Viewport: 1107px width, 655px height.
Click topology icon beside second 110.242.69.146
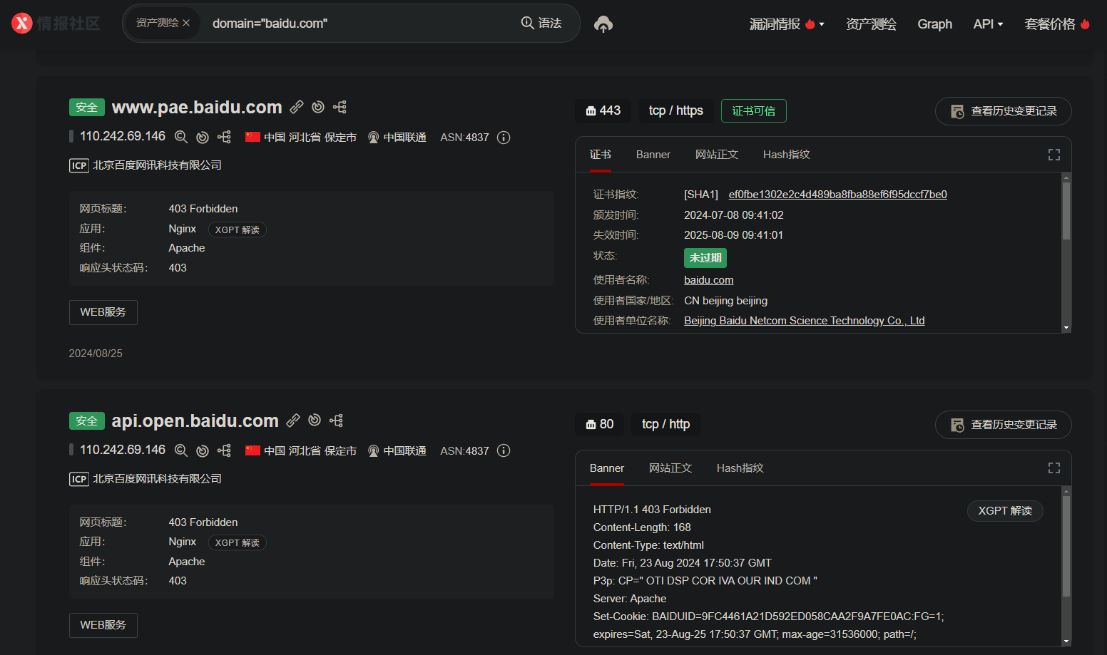pyautogui.click(x=224, y=450)
